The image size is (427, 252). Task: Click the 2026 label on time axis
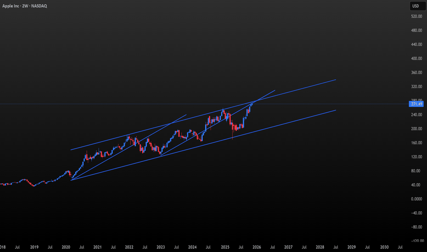pos(256,247)
